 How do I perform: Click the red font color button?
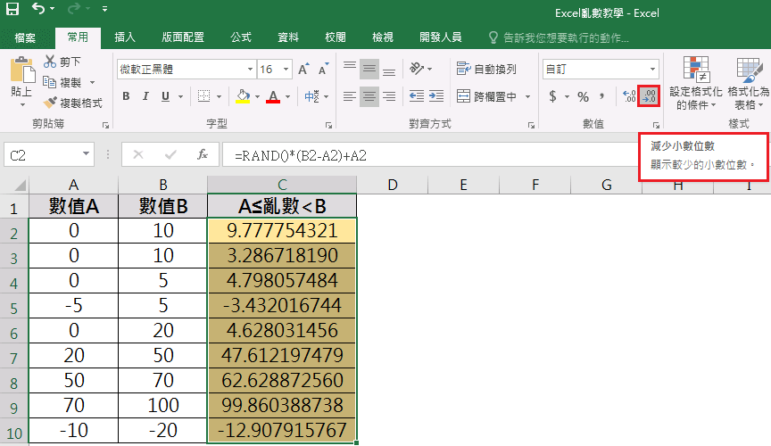(273, 96)
